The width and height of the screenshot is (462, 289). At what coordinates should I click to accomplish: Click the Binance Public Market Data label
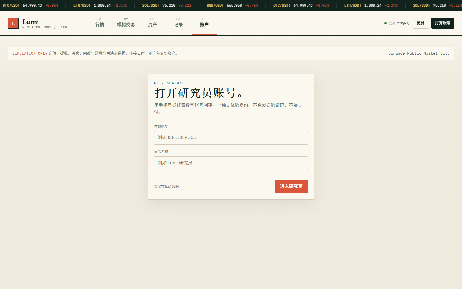(419, 53)
